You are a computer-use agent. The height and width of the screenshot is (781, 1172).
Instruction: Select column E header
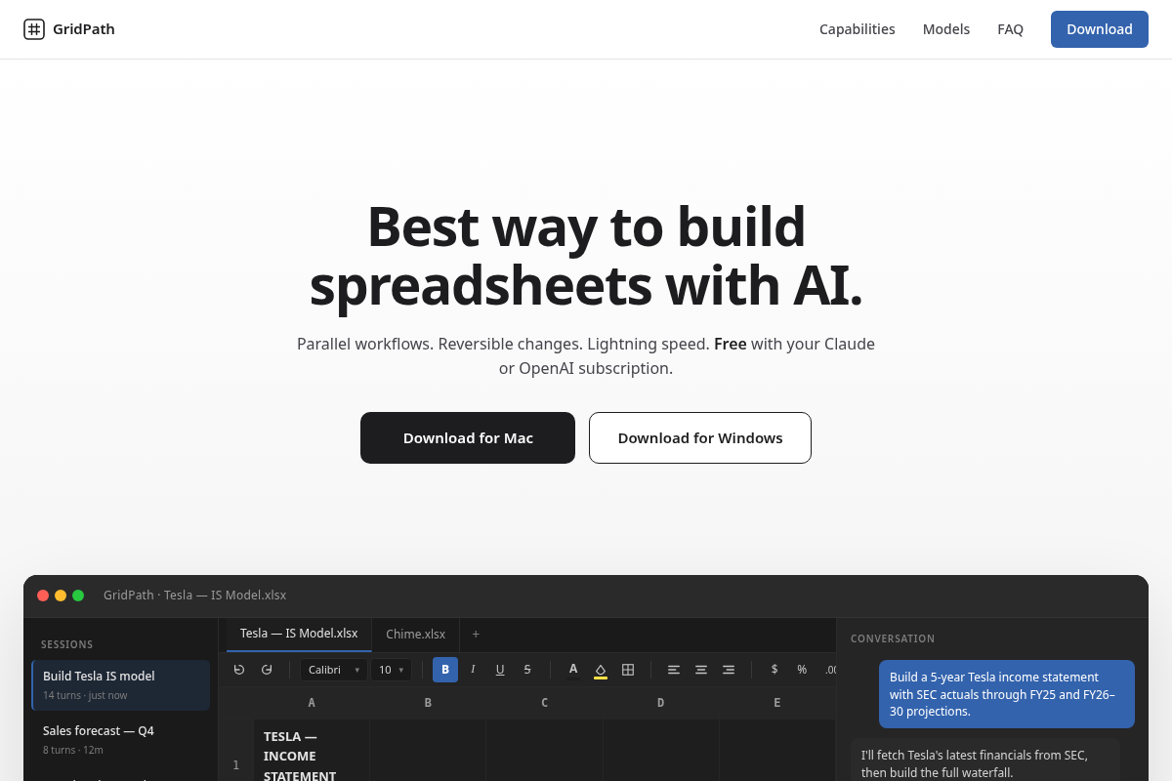coord(776,703)
